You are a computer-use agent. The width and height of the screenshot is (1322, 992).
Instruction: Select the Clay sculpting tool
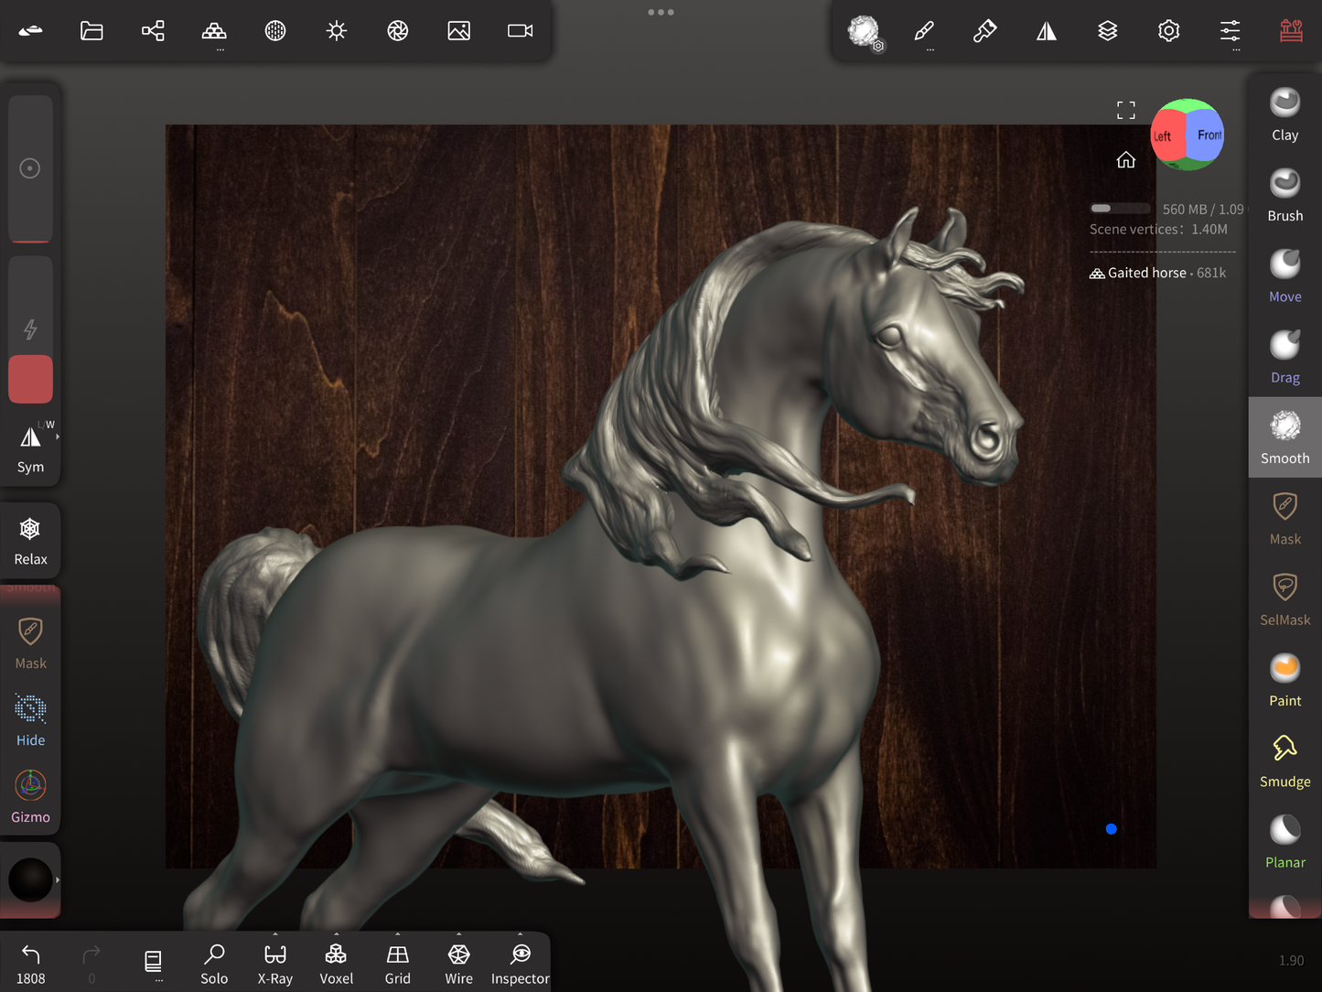tap(1284, 114)
